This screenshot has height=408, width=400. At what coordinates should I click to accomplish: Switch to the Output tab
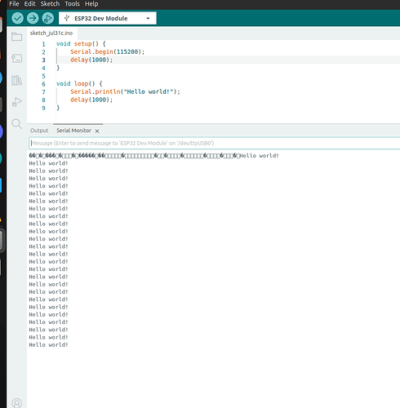pos(39,131)
